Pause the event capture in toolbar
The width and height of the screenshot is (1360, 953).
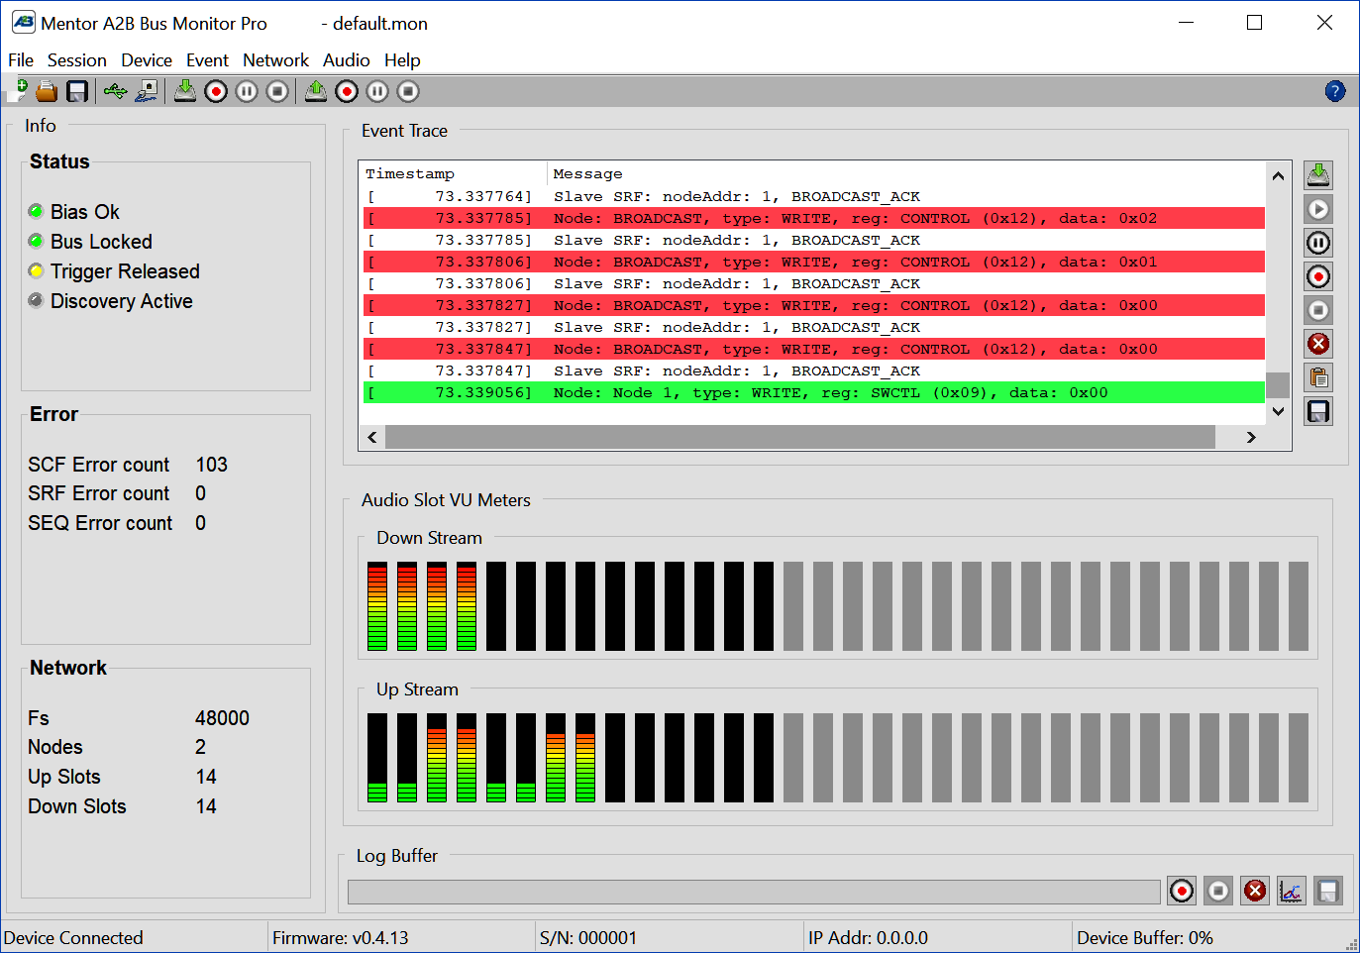247,90
